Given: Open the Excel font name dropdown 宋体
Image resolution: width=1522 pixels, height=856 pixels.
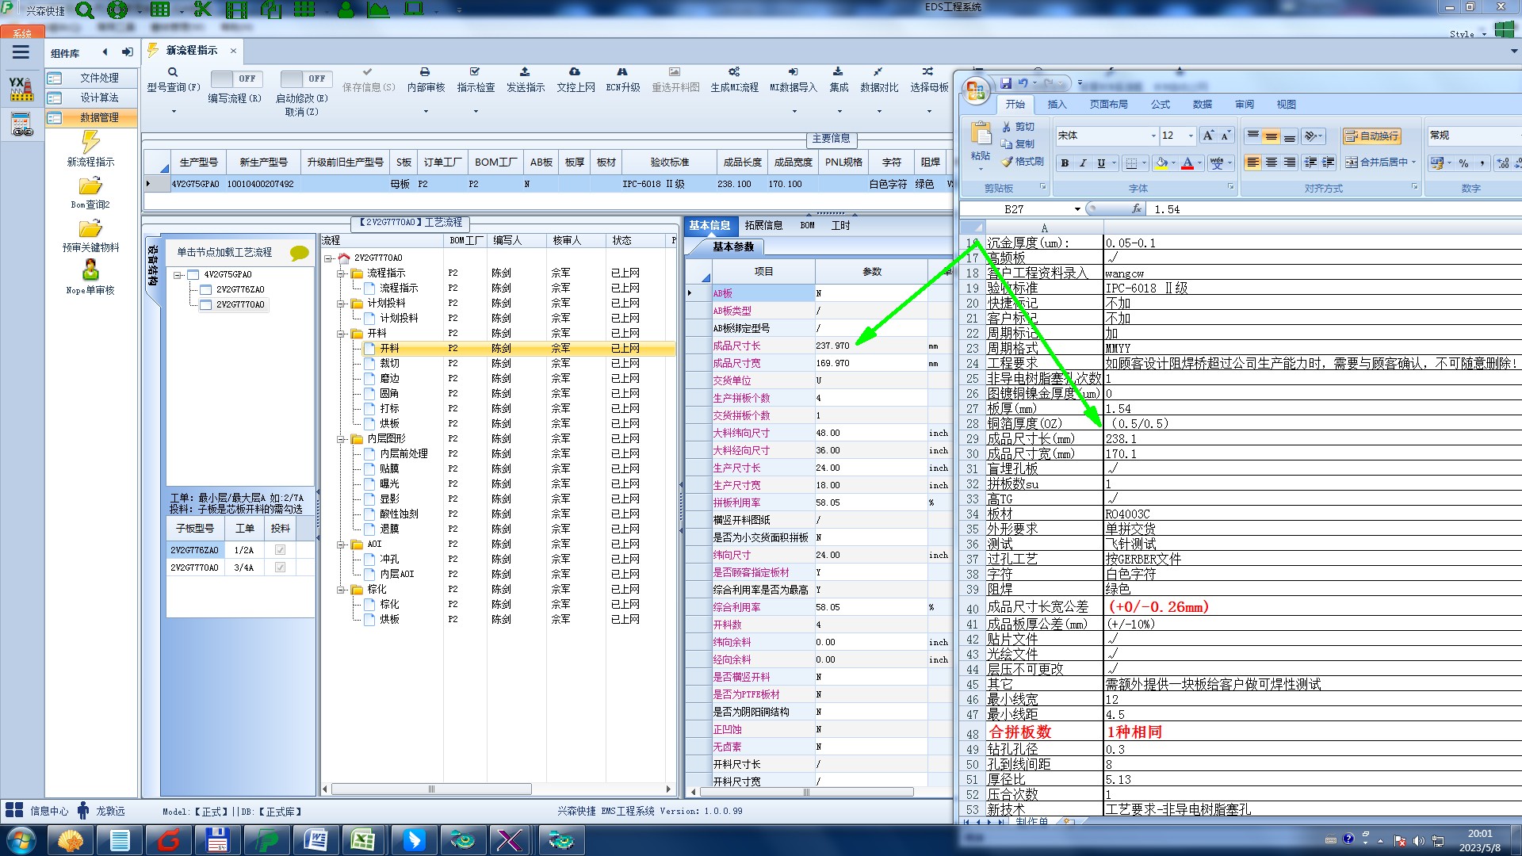Looking at the screenshot, I should click(x=1153, y=136).
